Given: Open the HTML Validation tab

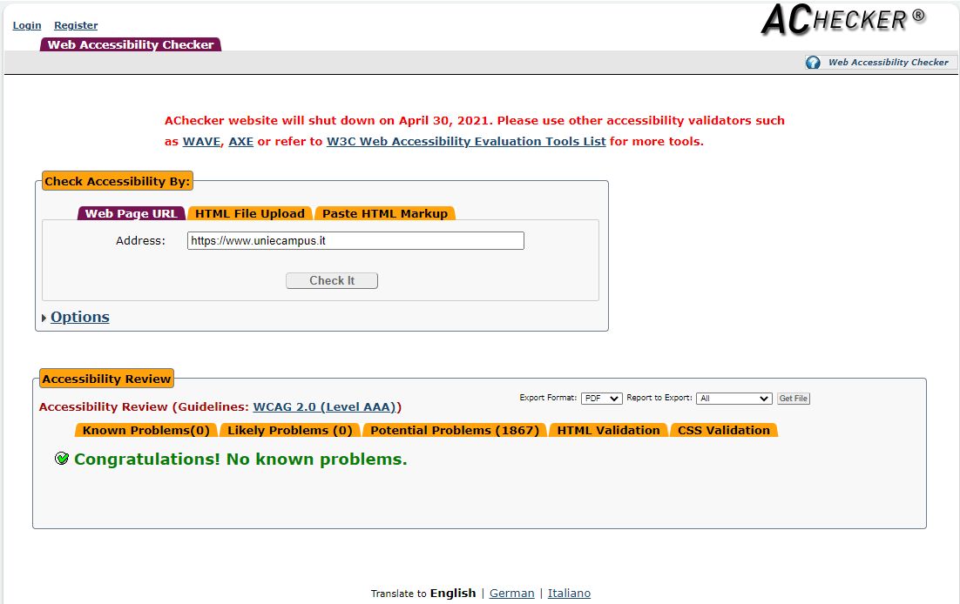Looking at the screenshot, I should point(609,430).
